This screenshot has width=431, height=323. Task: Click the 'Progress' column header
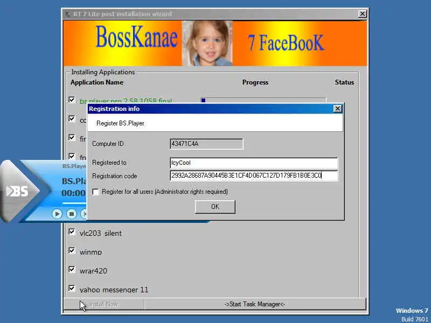[x=255, y=82]
